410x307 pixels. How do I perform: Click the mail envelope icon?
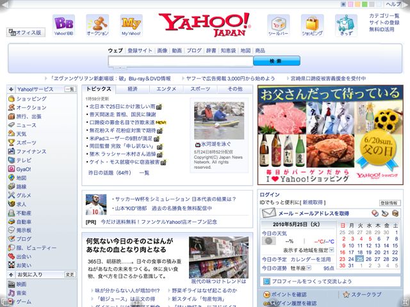click(269, 213)
